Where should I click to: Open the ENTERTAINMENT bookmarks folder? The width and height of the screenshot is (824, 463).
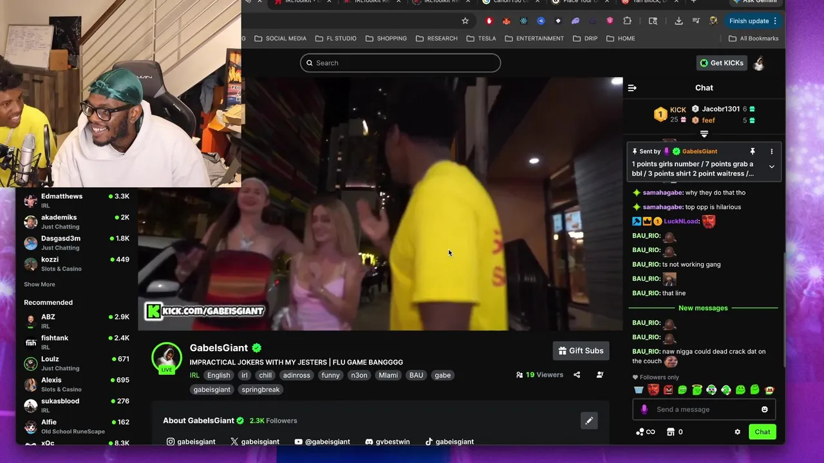tap(534, 39)
